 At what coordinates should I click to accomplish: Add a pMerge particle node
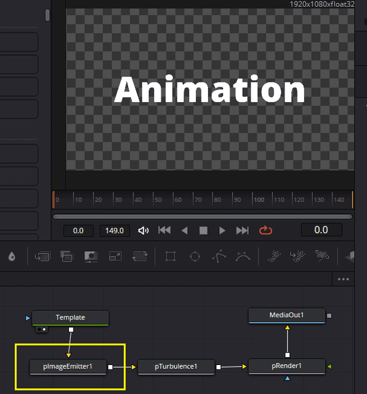pos(297,256)
